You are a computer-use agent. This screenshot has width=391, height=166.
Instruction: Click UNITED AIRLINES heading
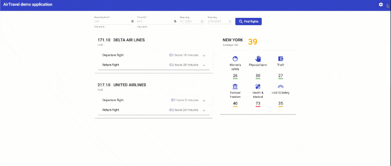[130, 85]
